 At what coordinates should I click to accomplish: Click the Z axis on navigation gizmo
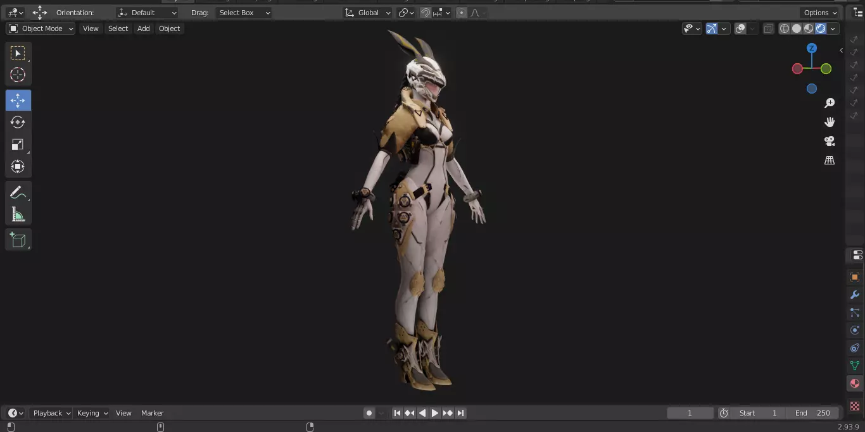click(812, 48)
